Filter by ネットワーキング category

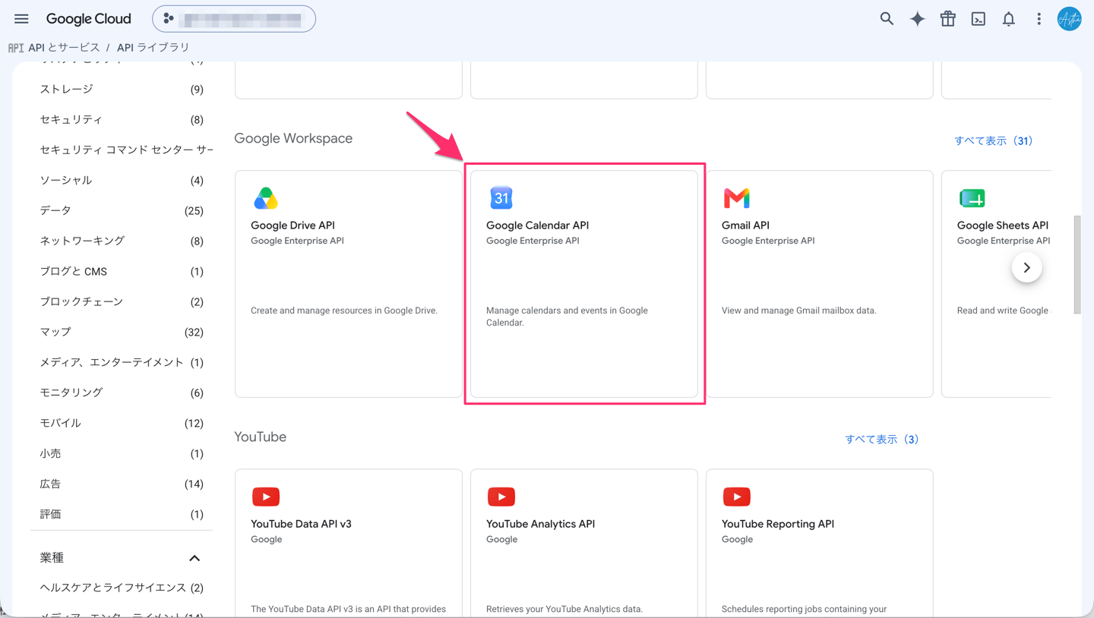click(x=122, y=241)
